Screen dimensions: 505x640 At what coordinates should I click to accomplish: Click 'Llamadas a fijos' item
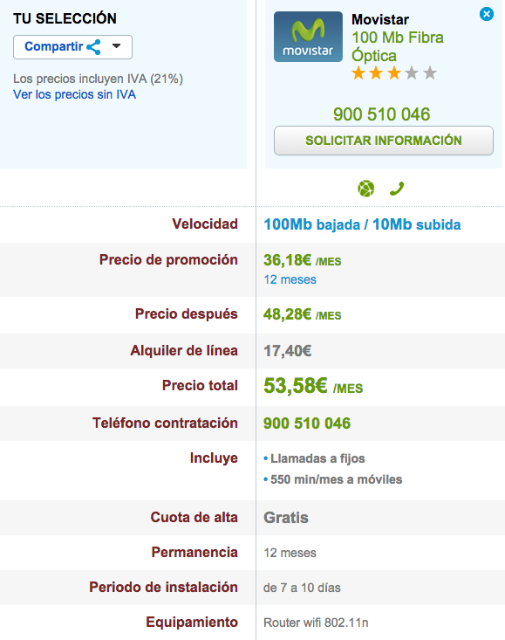click(317, 458)
